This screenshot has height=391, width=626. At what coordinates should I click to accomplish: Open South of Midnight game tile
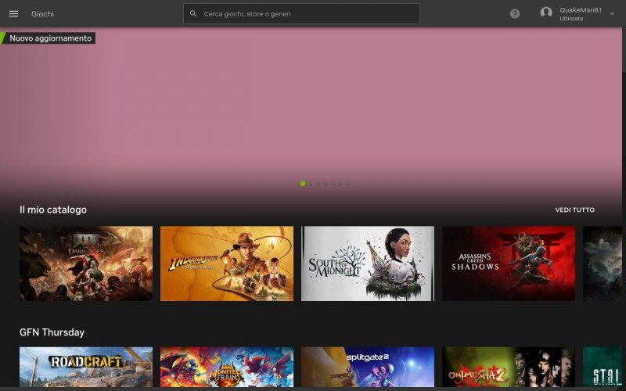pyautogui.click(x=368, y=264)
